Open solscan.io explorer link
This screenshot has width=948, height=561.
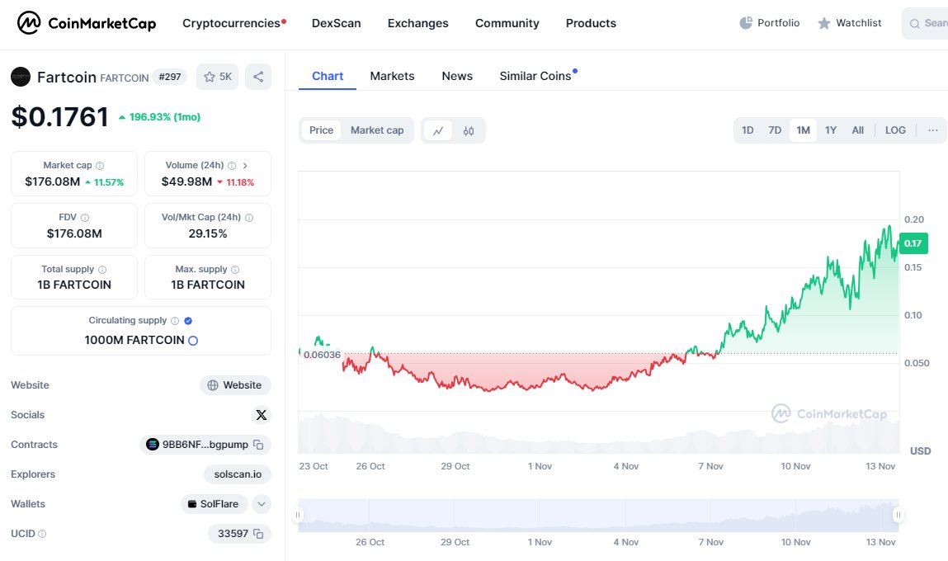tap(238, 474)
